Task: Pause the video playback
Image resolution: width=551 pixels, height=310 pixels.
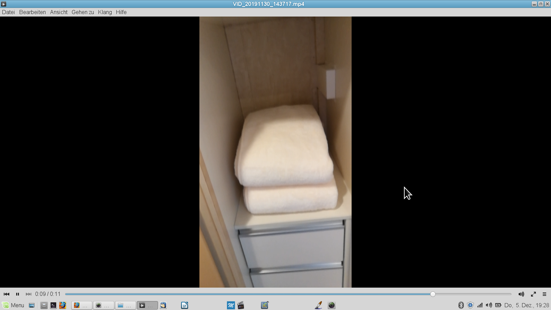Action: (18, 294)
